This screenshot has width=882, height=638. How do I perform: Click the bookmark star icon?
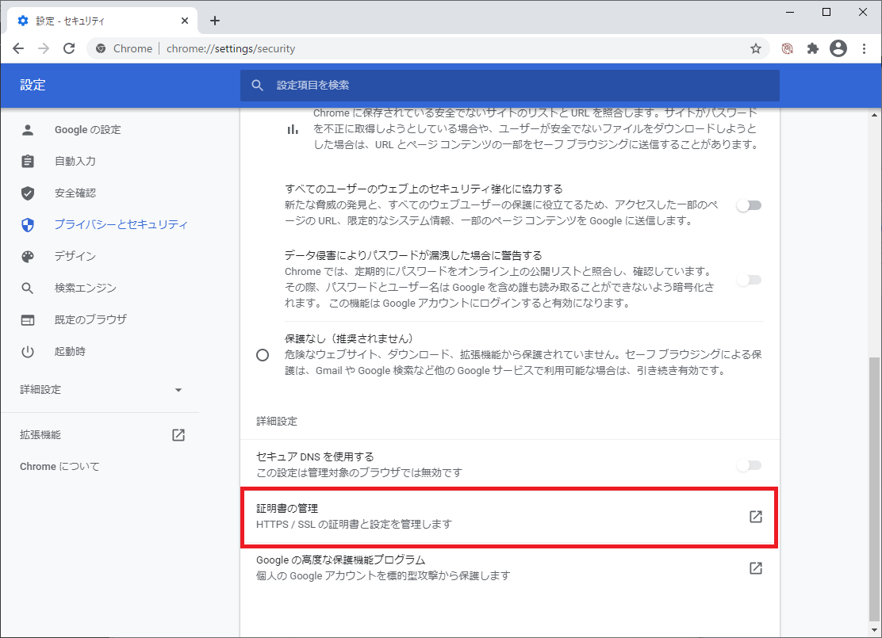point(755,48)
